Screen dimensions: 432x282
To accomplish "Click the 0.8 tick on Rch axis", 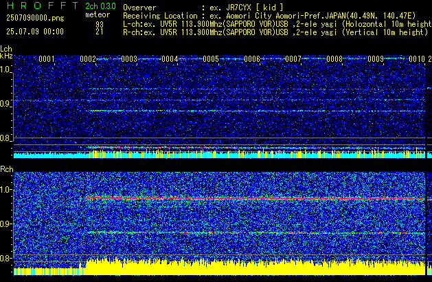I will coord(5,258).
